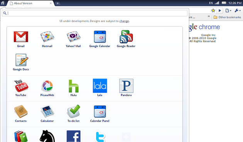Viewport: 243px width, 142px height.
Task: Open the Gmail app icon
Action: 21,37
